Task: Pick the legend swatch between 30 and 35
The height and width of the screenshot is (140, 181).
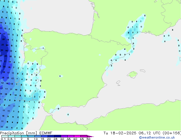Action: pos(65,136)
